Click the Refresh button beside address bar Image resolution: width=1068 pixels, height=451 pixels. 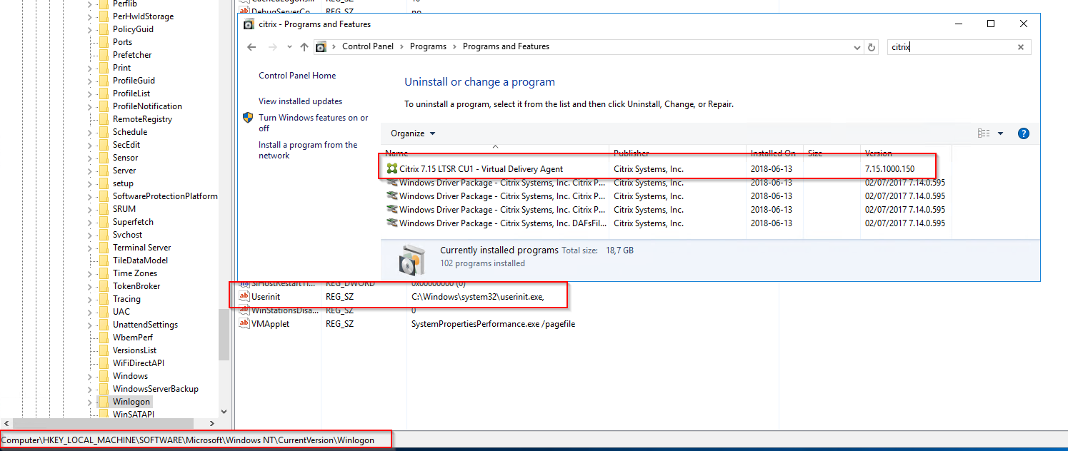[871, 47]
